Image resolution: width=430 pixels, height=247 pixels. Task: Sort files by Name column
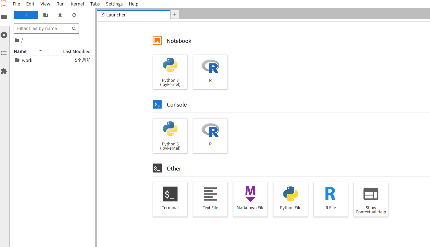20,51
